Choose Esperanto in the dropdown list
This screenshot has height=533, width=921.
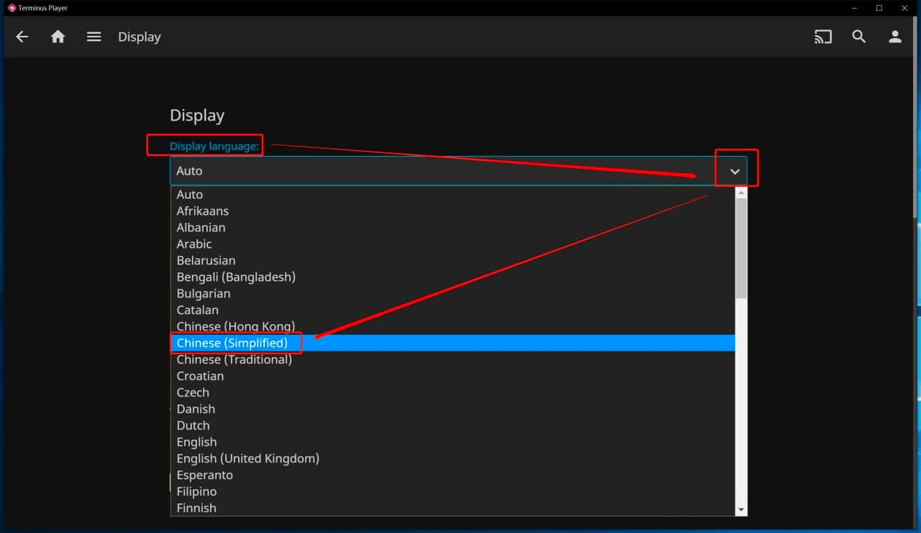[x=205, y=476]
